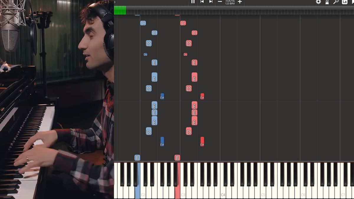Jump back to the song beginning

[202, 2]
